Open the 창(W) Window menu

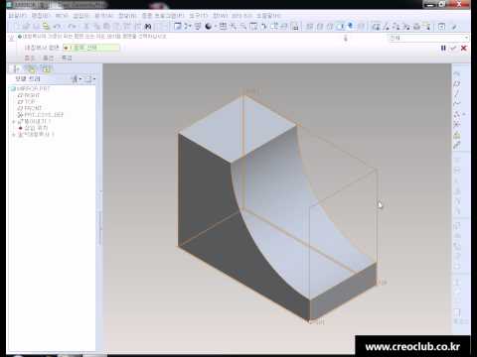tap(220, 16)
